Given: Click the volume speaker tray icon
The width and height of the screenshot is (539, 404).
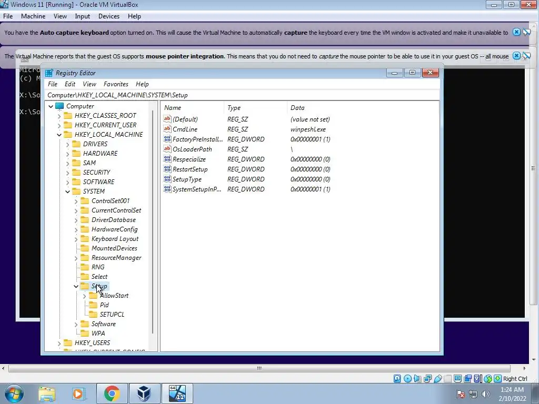Looking at the screenshot, I should pos(486,394).
